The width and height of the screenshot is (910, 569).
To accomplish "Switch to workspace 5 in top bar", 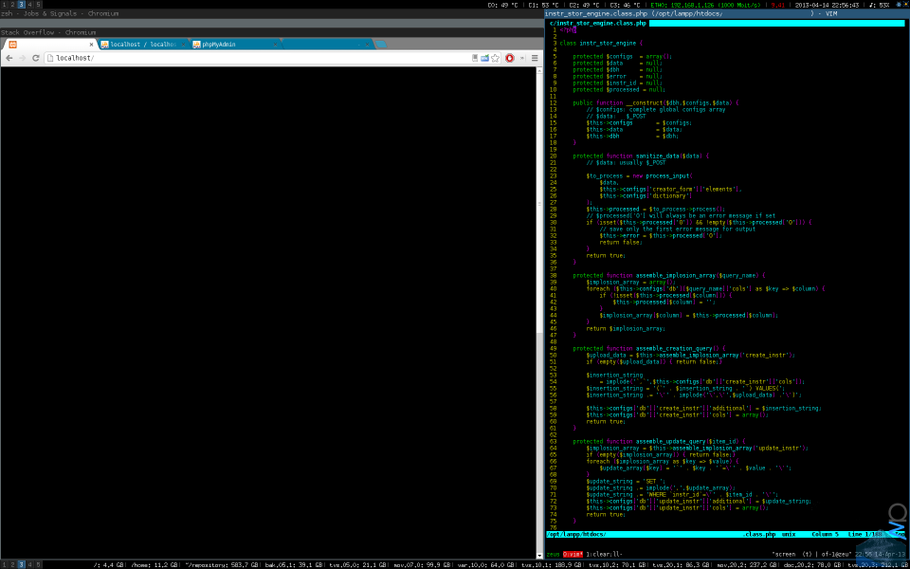I will (38, 4).
